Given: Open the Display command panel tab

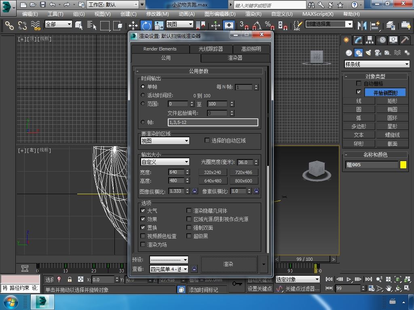Looking at the screenshot, I should click(x=393, y=40).
